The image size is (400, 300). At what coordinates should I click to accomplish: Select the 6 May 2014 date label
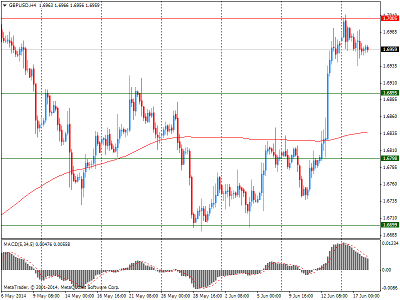click(x=13, y=296)
